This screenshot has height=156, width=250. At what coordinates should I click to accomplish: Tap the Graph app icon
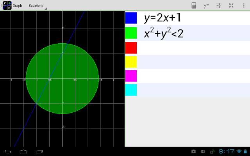(7, 5)
